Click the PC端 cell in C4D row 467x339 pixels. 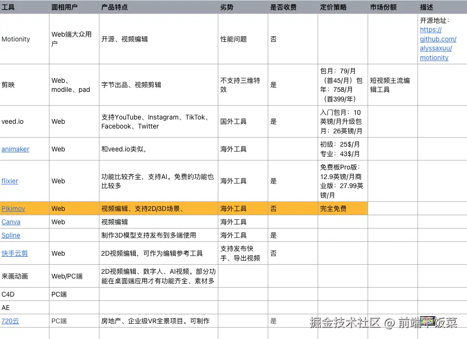pos(74,294)
